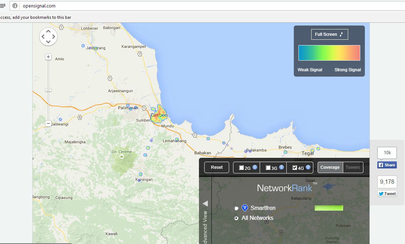Select the Smartfren network radio button
Image resolution: width=405 pixels, height=244 pixels.
tap(236, 208)
